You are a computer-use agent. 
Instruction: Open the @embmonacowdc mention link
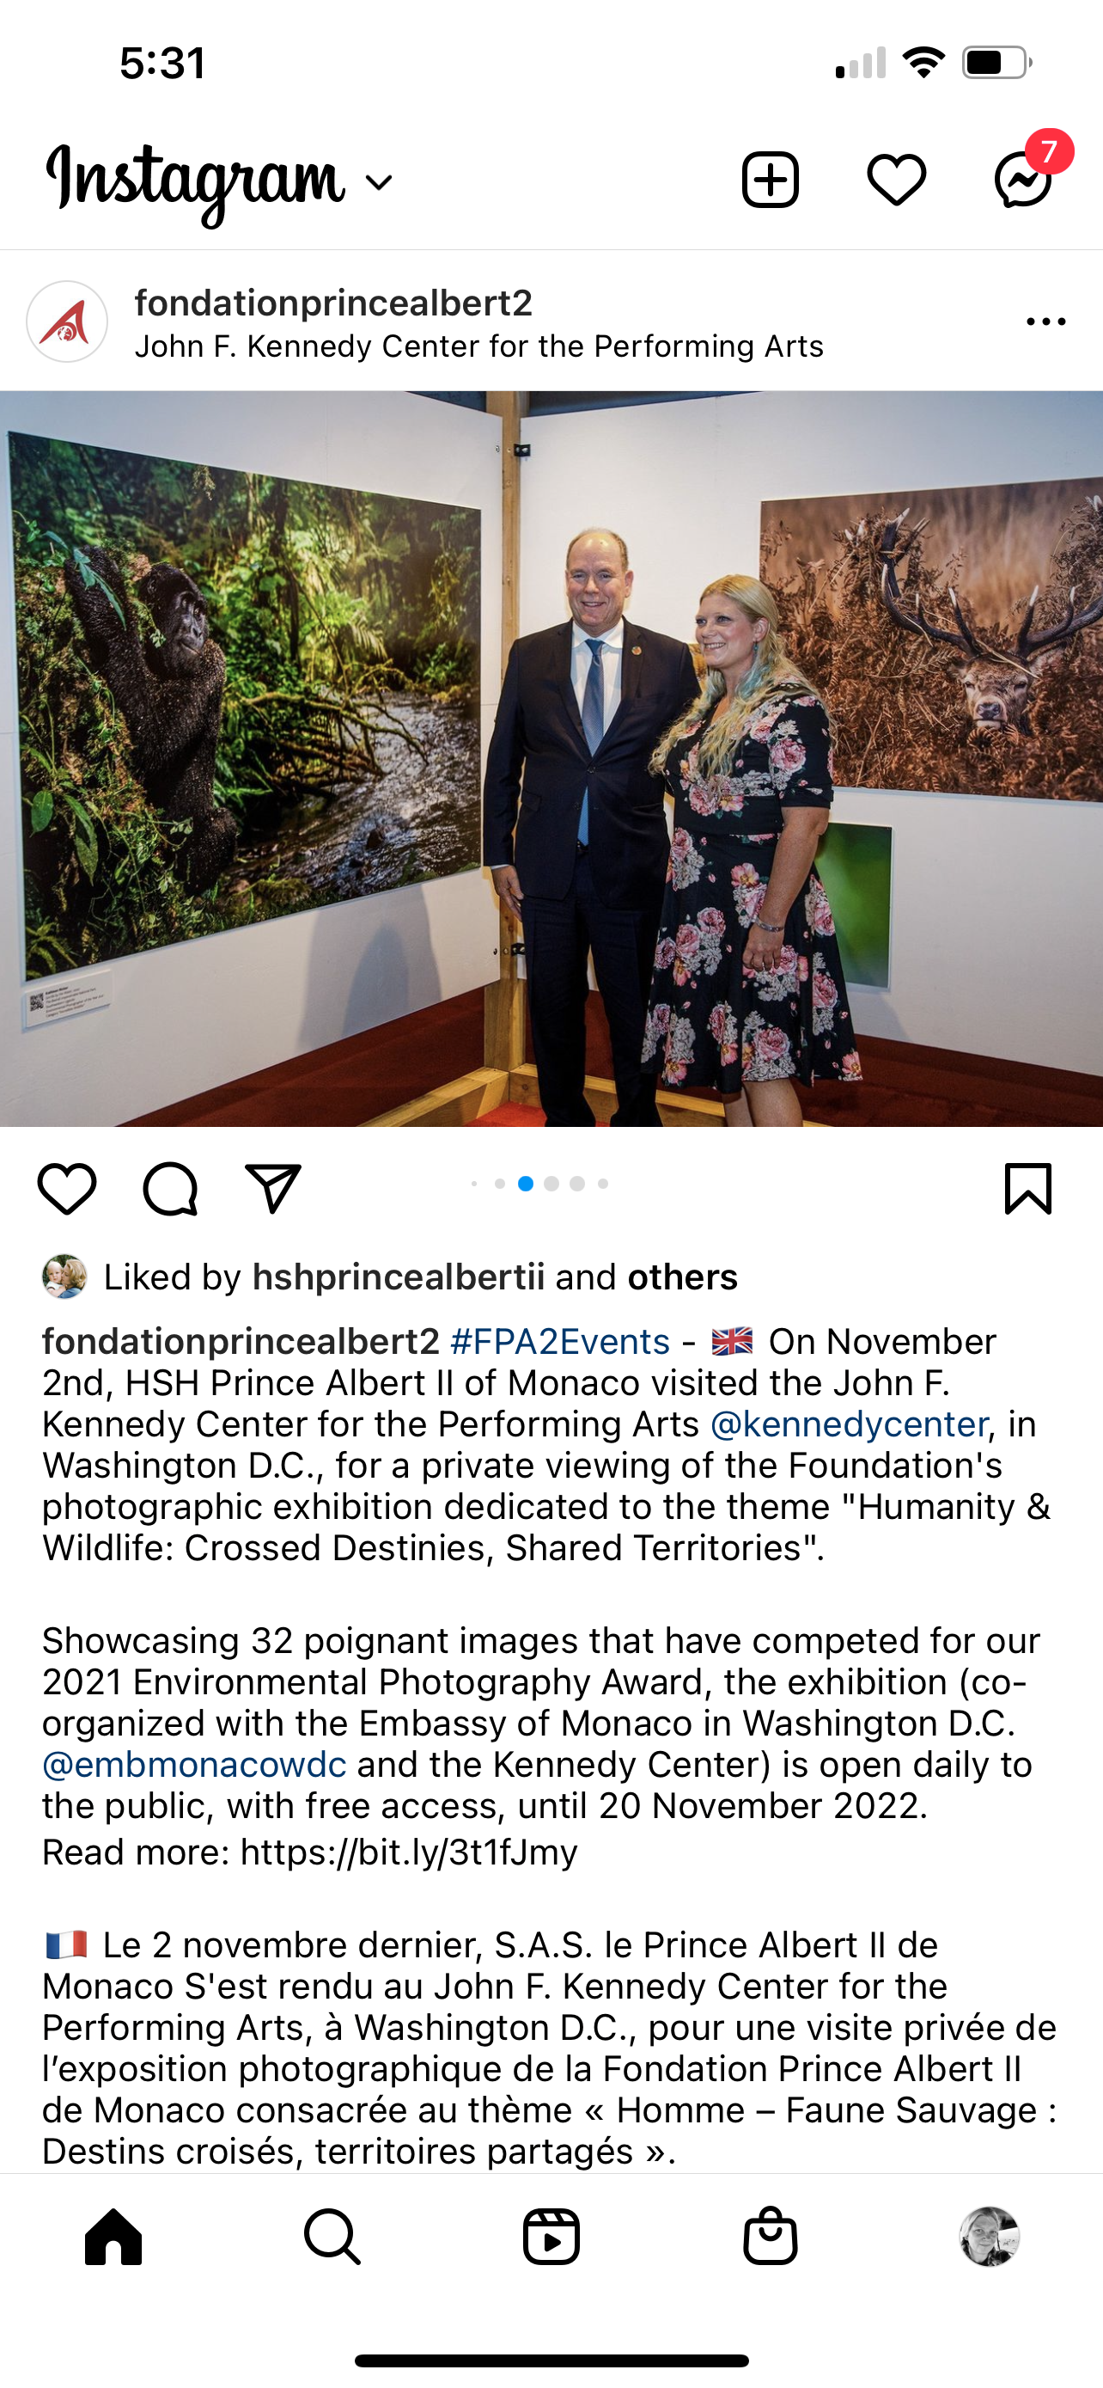pos(194,1764)
